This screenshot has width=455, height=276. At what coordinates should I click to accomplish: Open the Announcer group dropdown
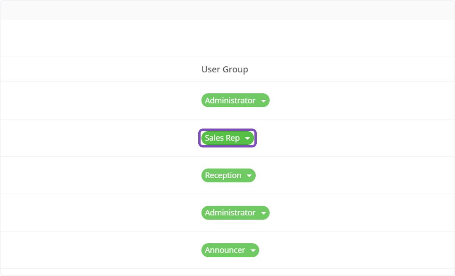pyautogui.click(x=230, y=250)
